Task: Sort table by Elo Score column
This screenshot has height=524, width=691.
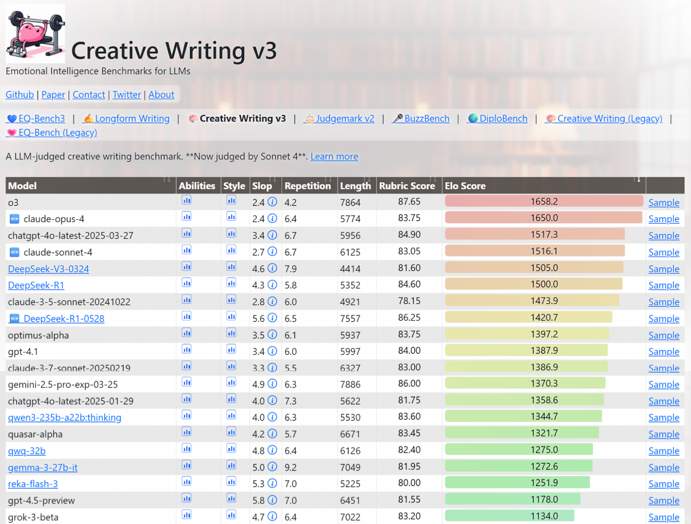Action: [544, 186]
